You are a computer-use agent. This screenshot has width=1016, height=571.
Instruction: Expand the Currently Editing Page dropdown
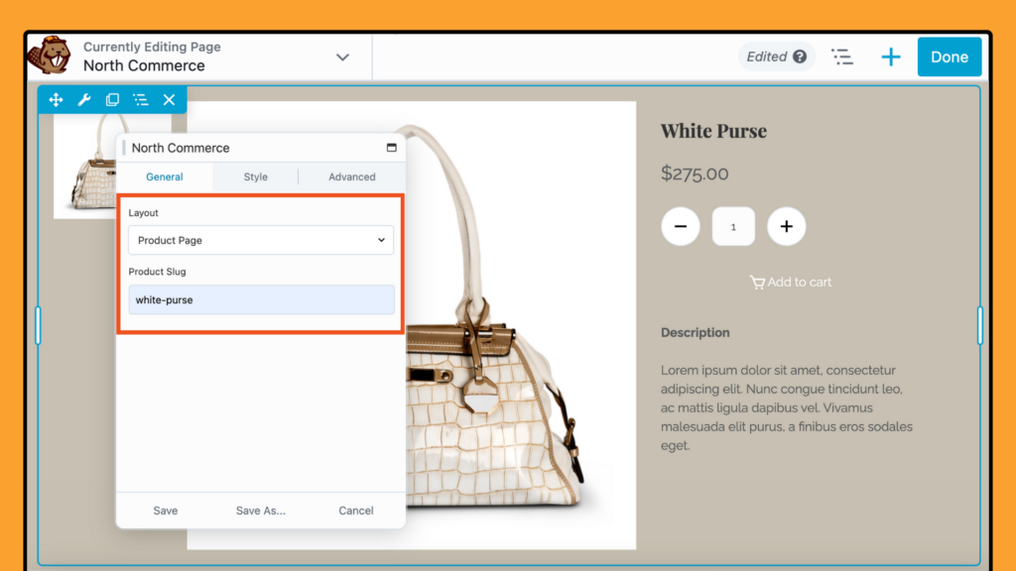tap(342, 57)
